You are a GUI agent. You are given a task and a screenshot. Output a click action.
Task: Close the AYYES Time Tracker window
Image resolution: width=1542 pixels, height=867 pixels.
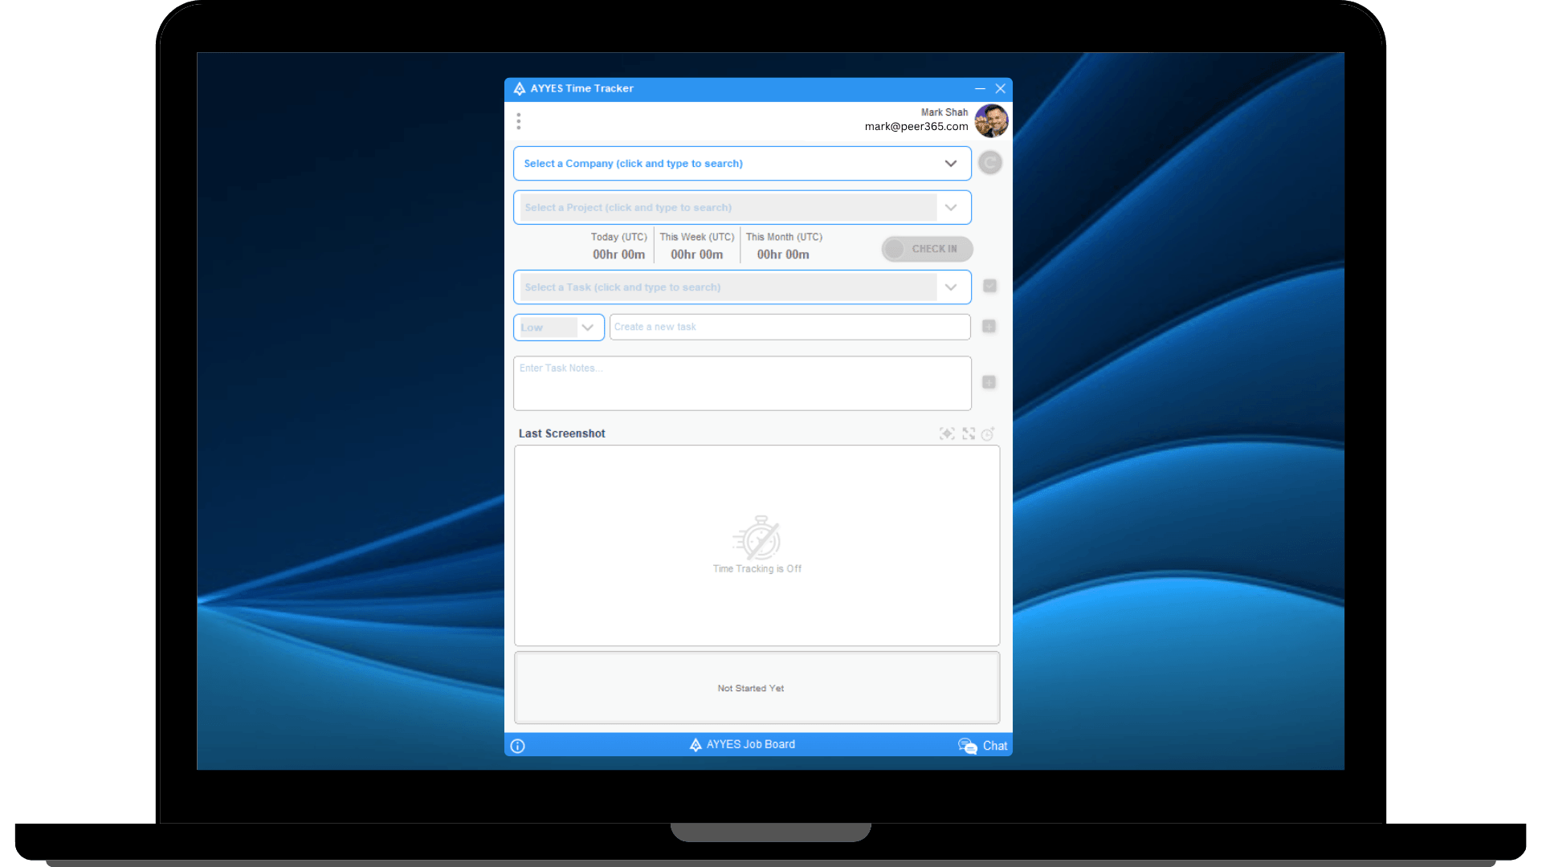click(1001, 88)
